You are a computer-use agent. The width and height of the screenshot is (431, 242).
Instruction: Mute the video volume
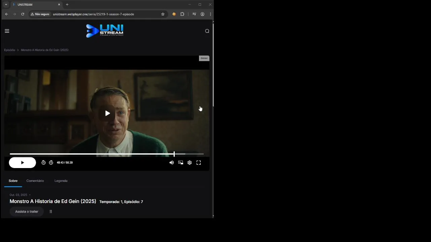(x=171, y=163)
